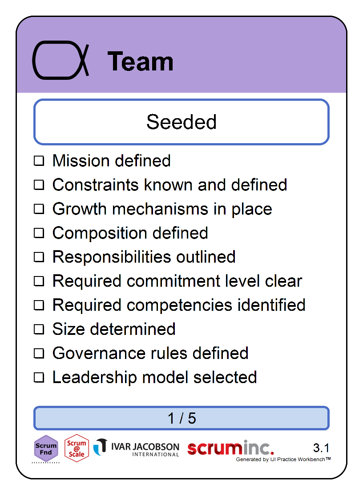Click the Ivar Jacobson International logo

pyautogui.click(x=136, y=448)
